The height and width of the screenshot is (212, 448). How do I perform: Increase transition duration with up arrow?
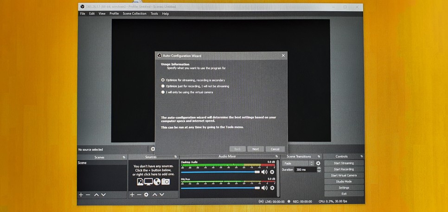pyautogui.click(x=319, y=168)
